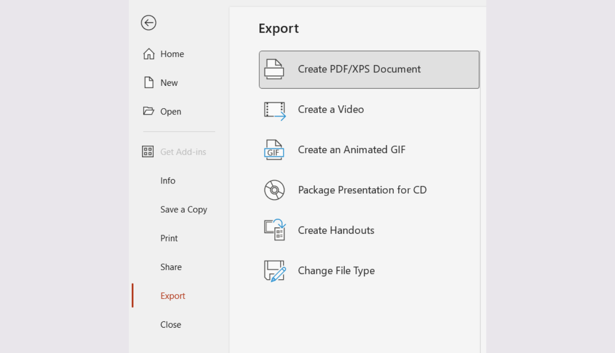
Task: Select Create an Animated GIF
Action: 352,150
